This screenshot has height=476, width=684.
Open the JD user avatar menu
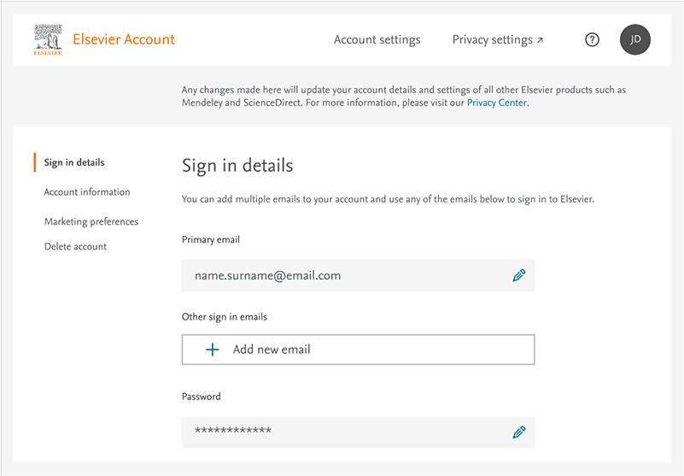pos(634,39)
